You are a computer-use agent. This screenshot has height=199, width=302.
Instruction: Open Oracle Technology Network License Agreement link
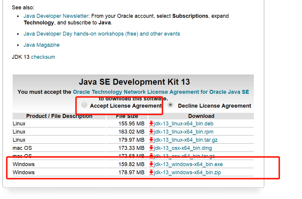[x=161, y=92]
